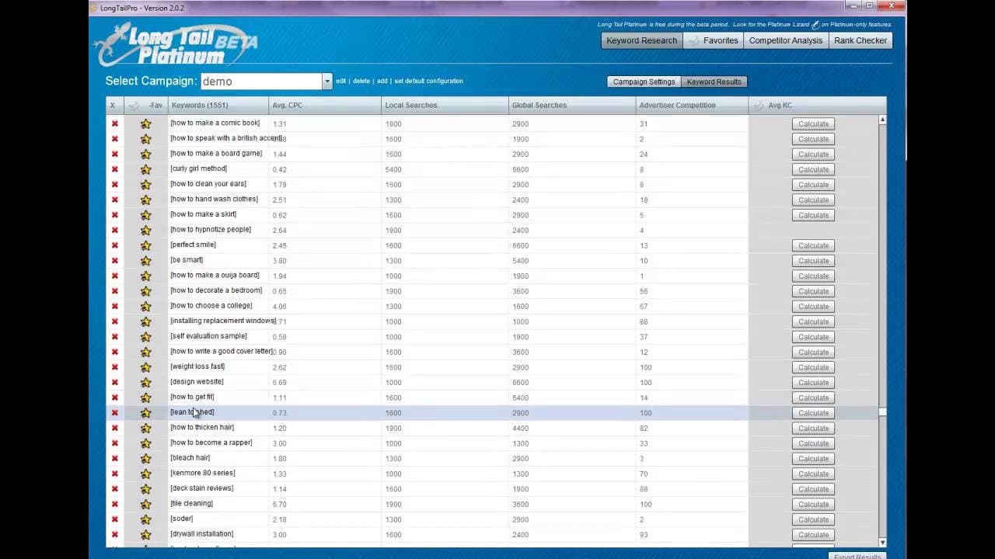
Task: Delete the 'tile cleaning' keyword row
Action: pyautogui.click(x=114, y=504)
